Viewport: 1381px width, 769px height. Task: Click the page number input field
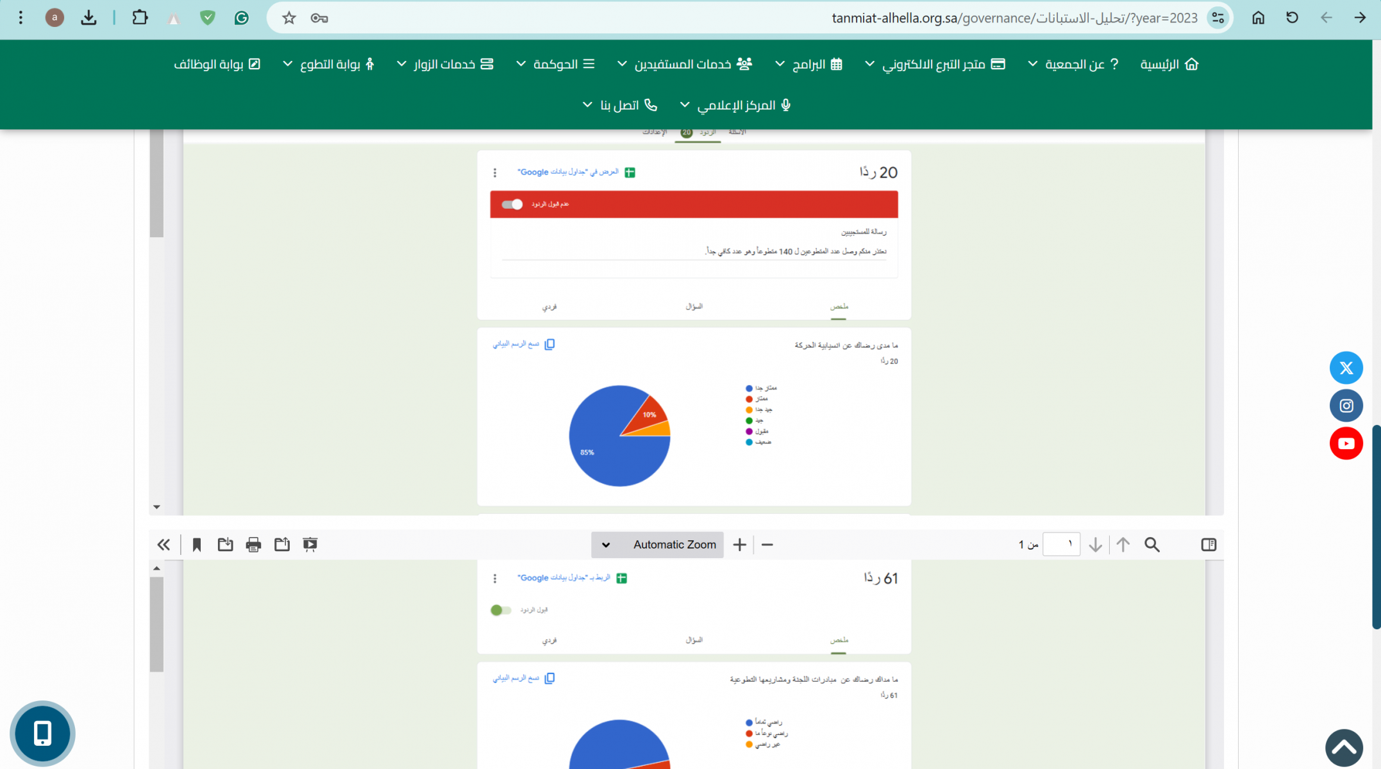1062,545
